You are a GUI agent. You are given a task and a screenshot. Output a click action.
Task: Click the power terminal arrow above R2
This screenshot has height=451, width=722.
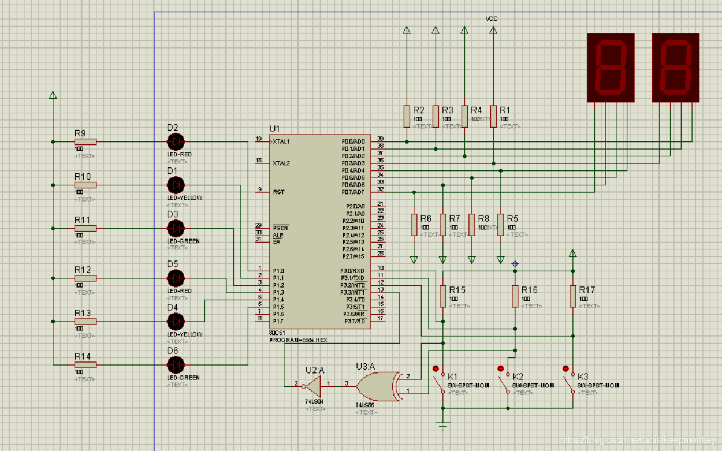tap(407, 30)
